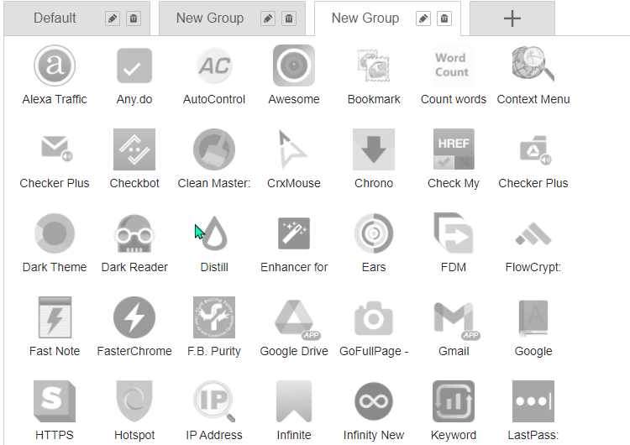
Task: Select the Checker Plus mail envelope icon
Action: 56,149
